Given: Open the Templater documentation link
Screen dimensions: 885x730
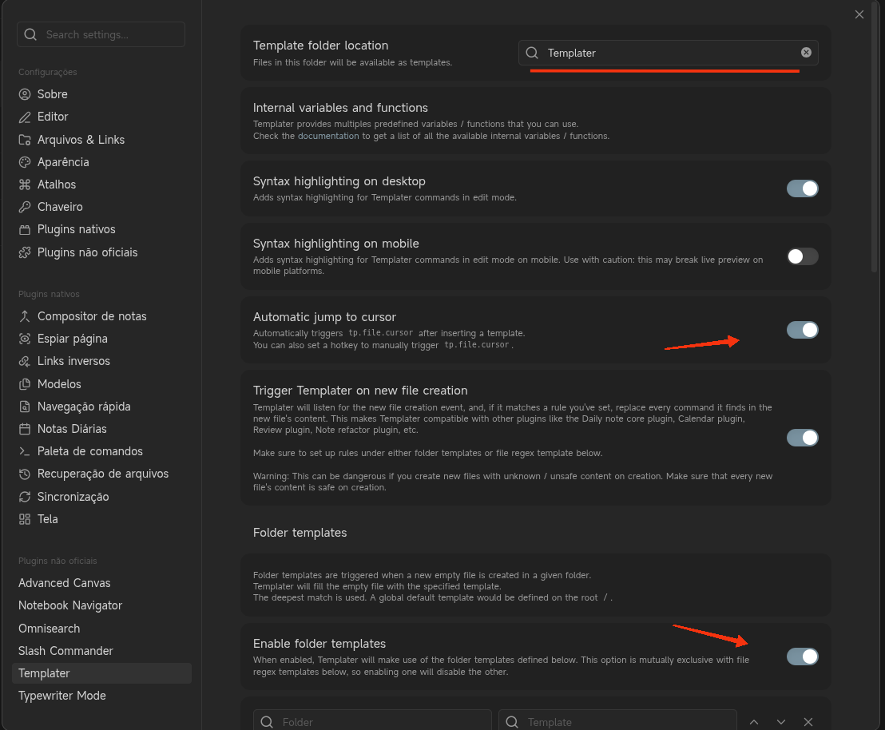Looking at the screenshot, I should click(328, 136).
